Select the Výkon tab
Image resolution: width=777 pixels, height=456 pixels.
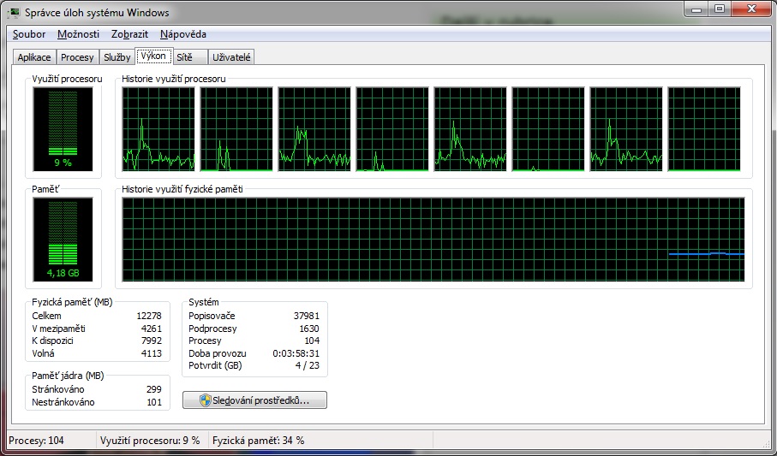153,56
